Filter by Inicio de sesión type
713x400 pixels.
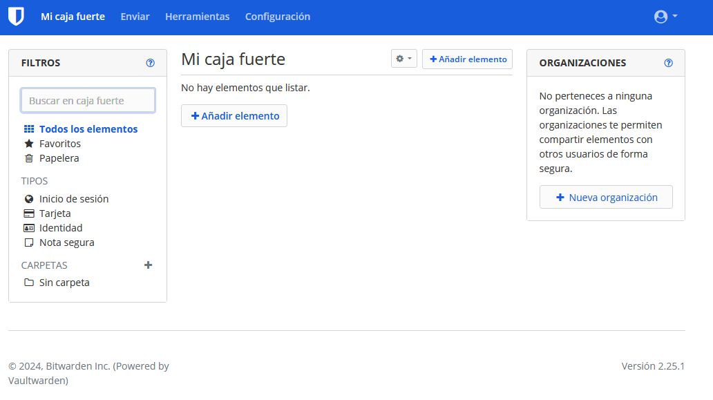click(x=73, y=199)
